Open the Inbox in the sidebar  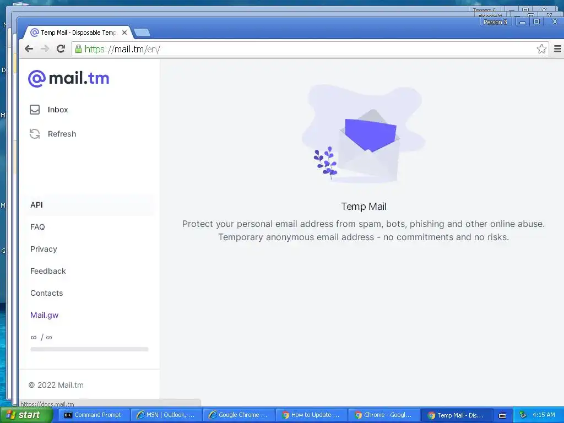[58, 110]
